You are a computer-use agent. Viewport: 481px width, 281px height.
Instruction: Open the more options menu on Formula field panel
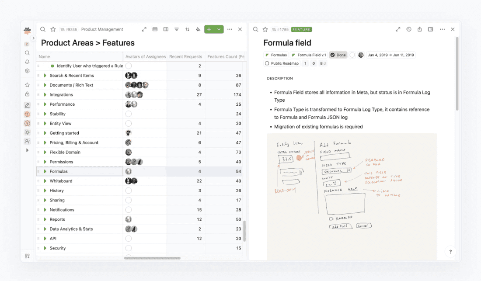[443, 29]
